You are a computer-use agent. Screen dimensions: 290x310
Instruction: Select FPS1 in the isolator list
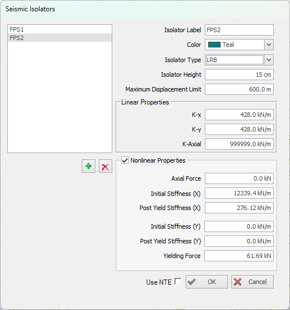(x=60, y=29)
